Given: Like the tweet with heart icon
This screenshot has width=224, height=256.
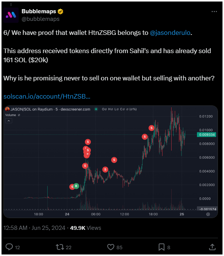Looking at the screenshot, I should tap(111, 247).
